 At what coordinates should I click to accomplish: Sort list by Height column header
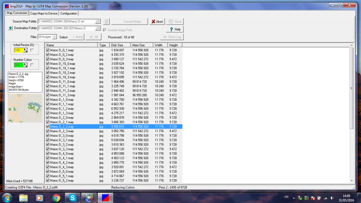pos(175,45)
